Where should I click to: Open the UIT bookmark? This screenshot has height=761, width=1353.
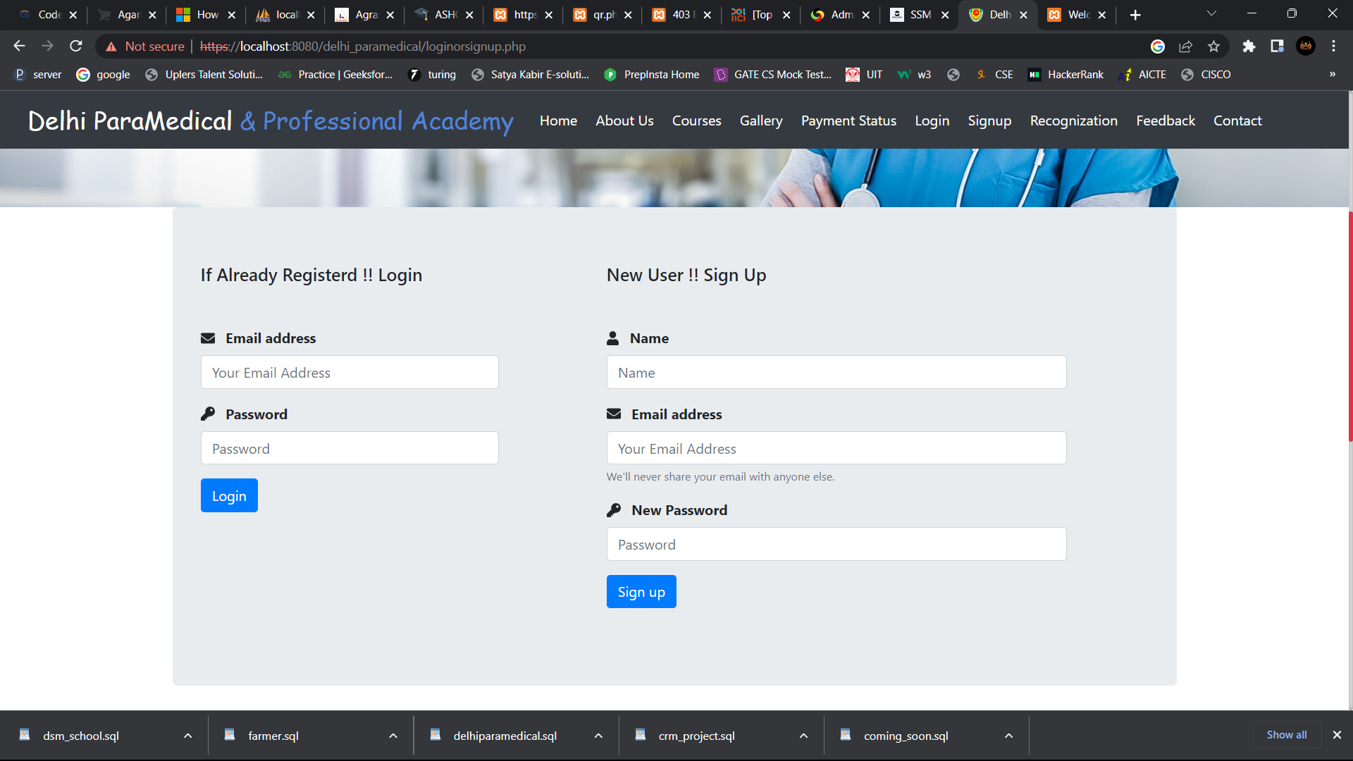(864, 75)
